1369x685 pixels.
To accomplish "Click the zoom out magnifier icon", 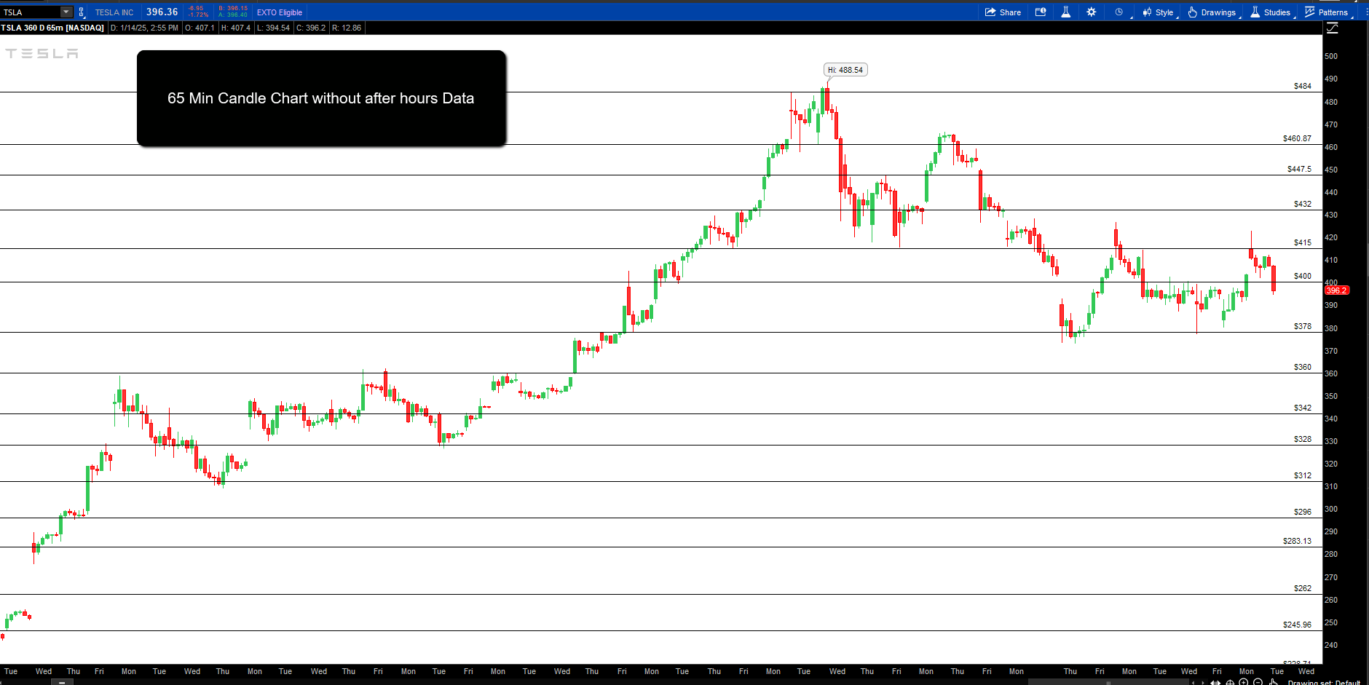I will pyautogui.click(x=1258, y=682).
